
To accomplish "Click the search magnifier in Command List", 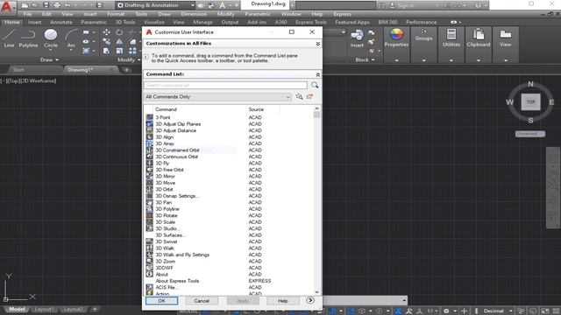I will 315,85.
